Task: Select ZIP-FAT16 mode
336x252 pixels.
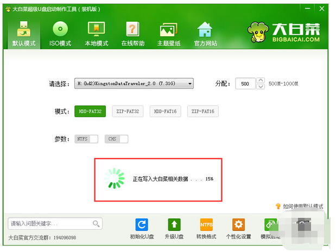Action: click(x=203, y=111)
